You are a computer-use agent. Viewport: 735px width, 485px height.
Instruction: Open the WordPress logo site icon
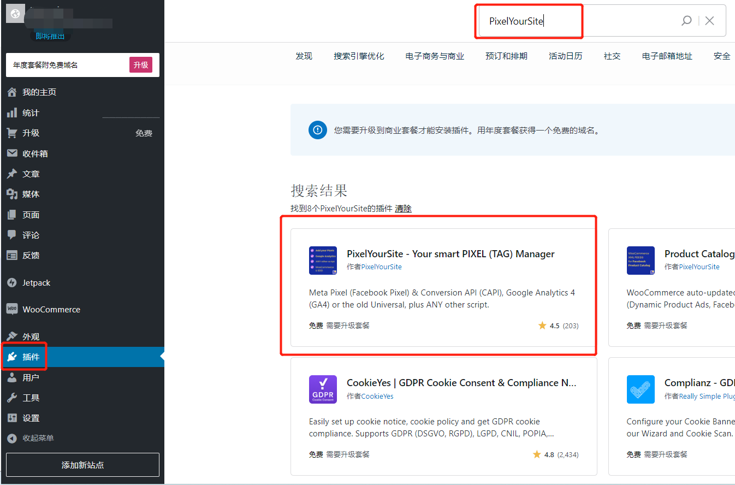tap(15, 14)
